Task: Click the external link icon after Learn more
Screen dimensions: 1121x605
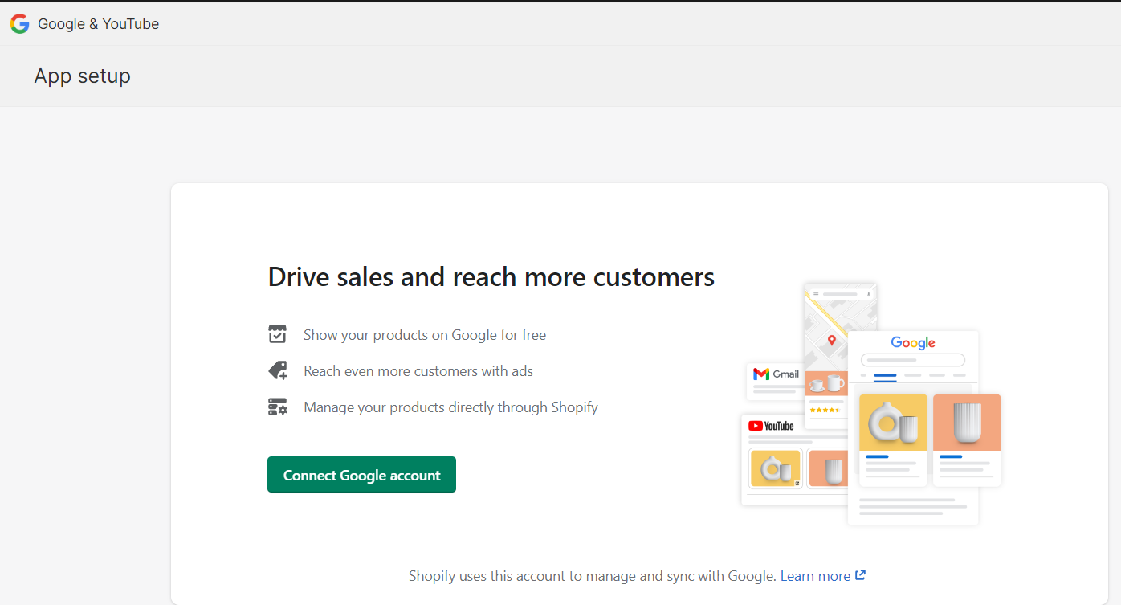Action: click(861, 575)
